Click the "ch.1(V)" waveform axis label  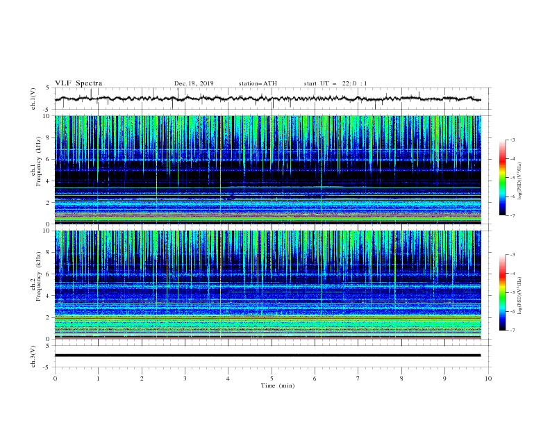pos(33,99)
